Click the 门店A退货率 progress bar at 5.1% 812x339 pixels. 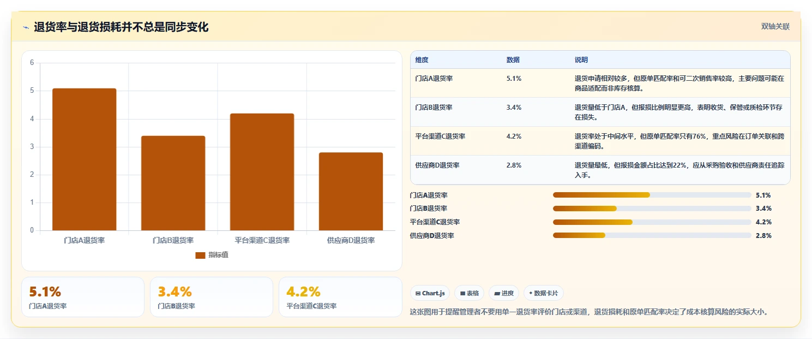pyautogui.click(x=652, y=195)
